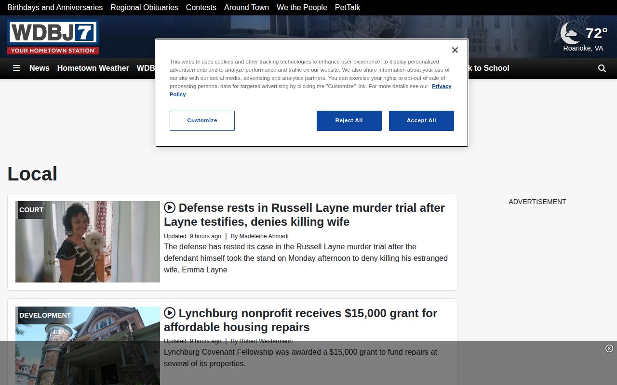Click the COURT category tag
Image resolution: width=617 pixels, height=385 pixels.
(31, 210)
